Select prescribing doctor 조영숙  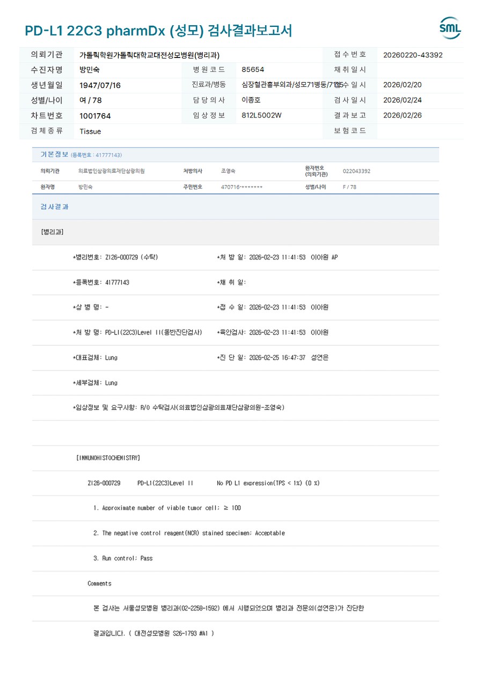point(228,171)
